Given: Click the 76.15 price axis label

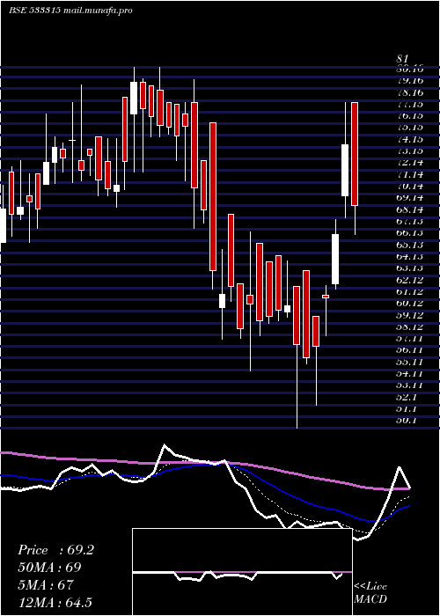Looking at the screenshot, I should click(410, 116).
